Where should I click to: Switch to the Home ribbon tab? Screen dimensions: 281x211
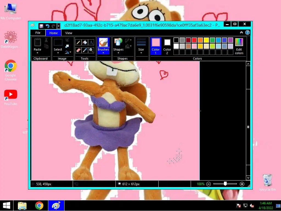(x=54, y=33)
